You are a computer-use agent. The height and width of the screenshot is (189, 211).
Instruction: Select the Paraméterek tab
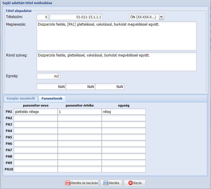click(52, 99)
